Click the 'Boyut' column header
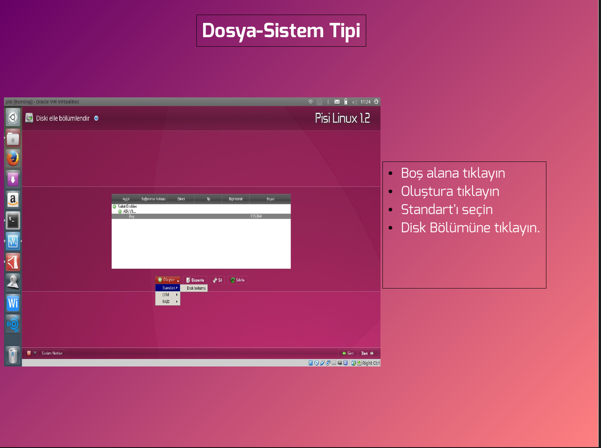Viewport: 601px width, 448px height. click(x=270, y=199)
